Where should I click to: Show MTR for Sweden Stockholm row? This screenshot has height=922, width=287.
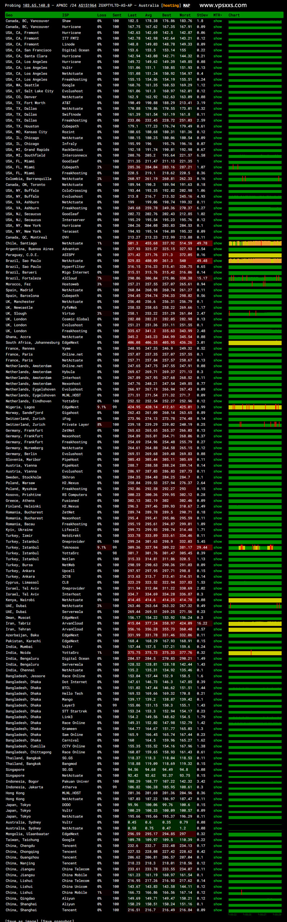[217, 477]
